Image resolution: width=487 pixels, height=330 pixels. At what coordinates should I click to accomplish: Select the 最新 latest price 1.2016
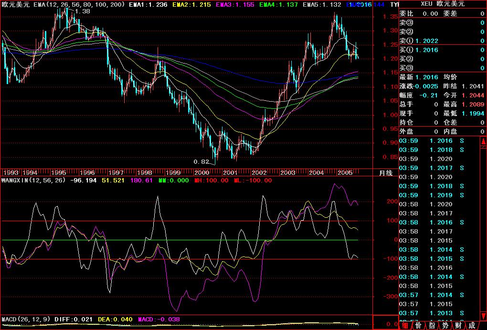click(427, 77)
